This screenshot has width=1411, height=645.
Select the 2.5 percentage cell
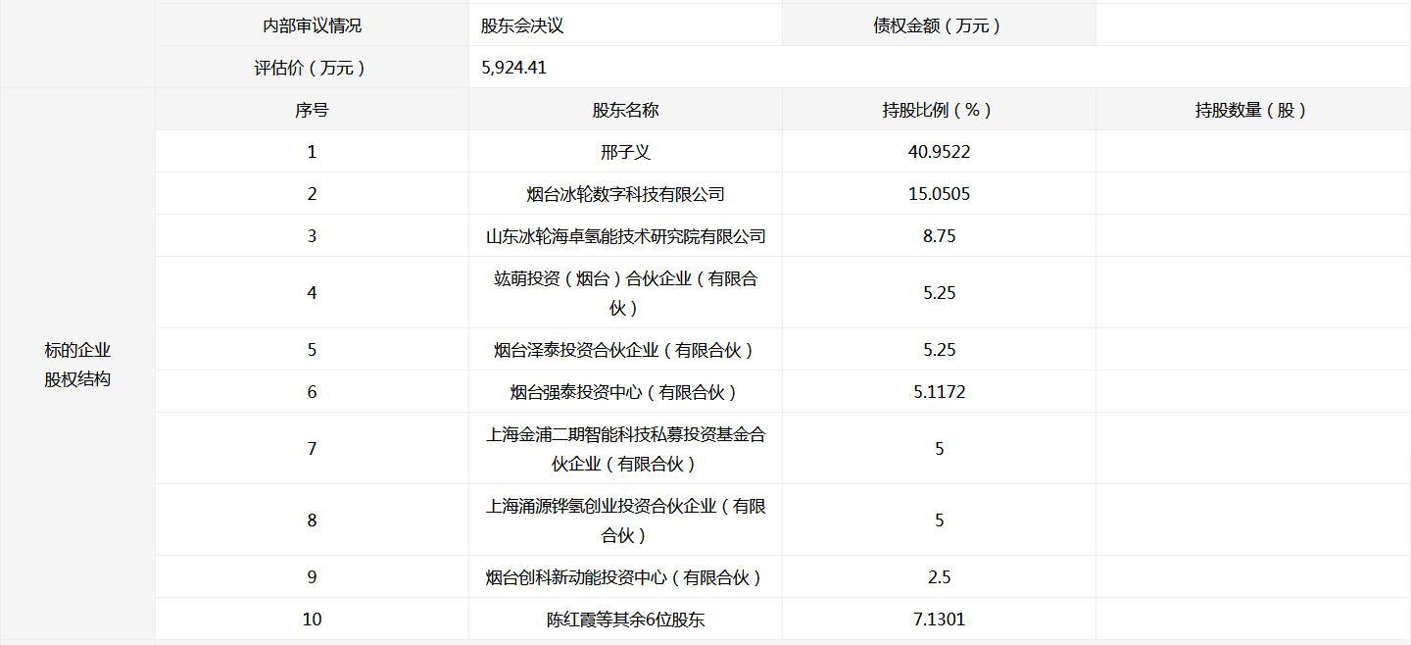[939, 577]
